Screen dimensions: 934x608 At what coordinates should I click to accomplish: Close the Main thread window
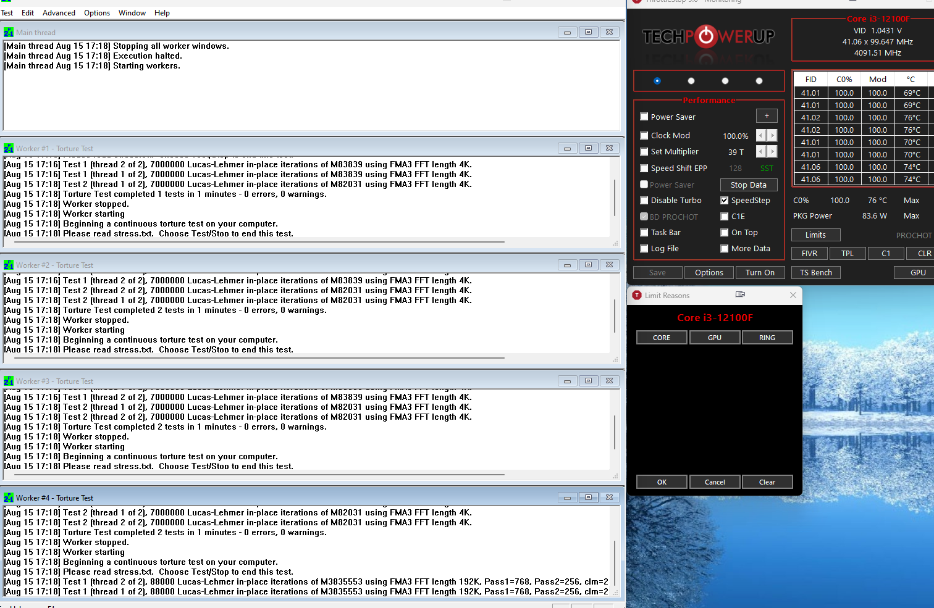tap(609, 32)
